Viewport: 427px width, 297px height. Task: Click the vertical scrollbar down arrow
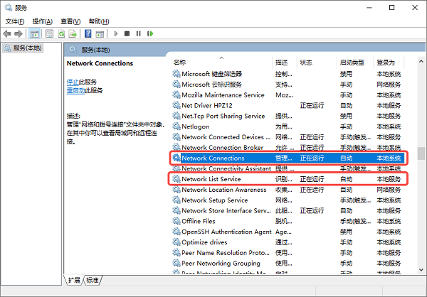point(421,269)
